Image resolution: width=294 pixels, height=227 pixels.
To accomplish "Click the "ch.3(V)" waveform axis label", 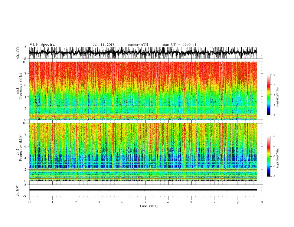I will [18, 190].
